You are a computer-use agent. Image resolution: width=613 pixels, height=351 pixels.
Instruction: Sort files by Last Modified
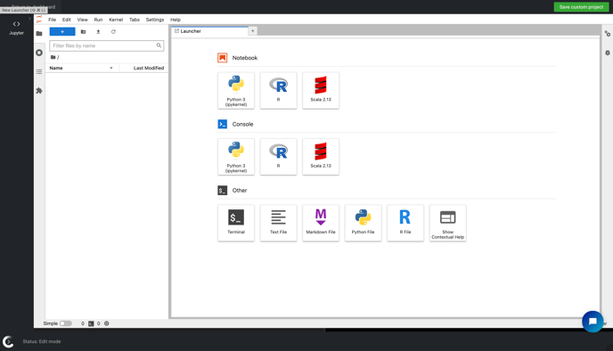(149, 68)
